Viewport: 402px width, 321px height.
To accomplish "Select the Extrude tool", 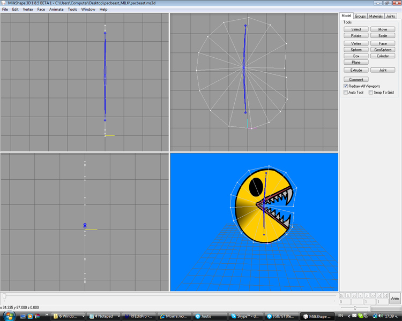I will point(356,70).
